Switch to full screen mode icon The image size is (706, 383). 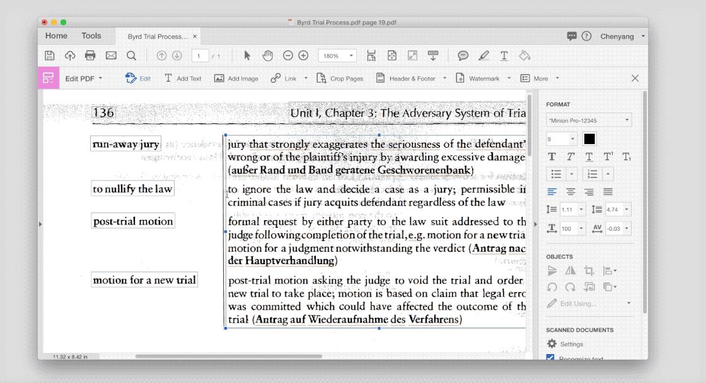(x=412, y=56)
